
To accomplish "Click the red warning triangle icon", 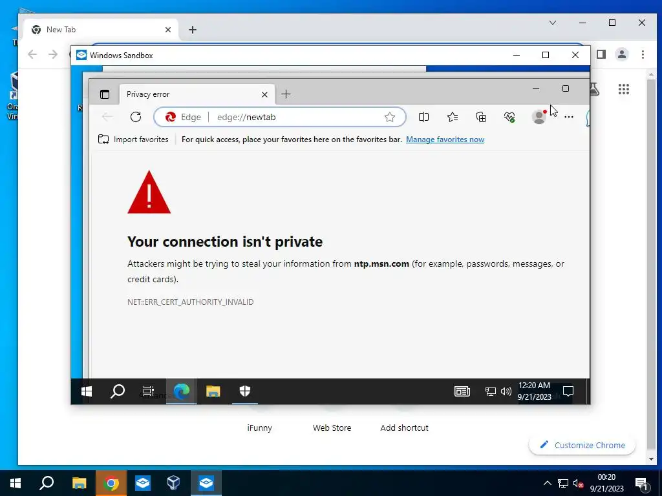I will [x=149, y=192].
